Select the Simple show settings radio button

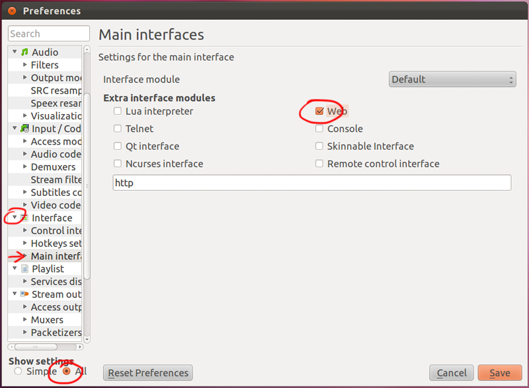(18, 372)
